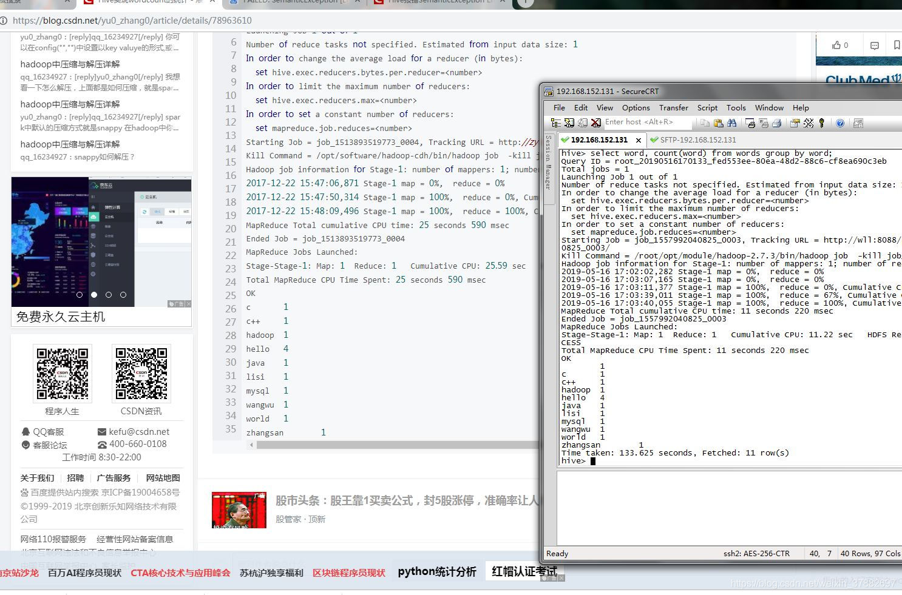
Task: Click the browser URL address bar
Action: coord(132,20)
